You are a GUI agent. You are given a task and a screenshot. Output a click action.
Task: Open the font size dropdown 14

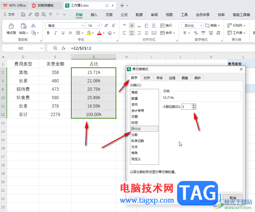99,26
